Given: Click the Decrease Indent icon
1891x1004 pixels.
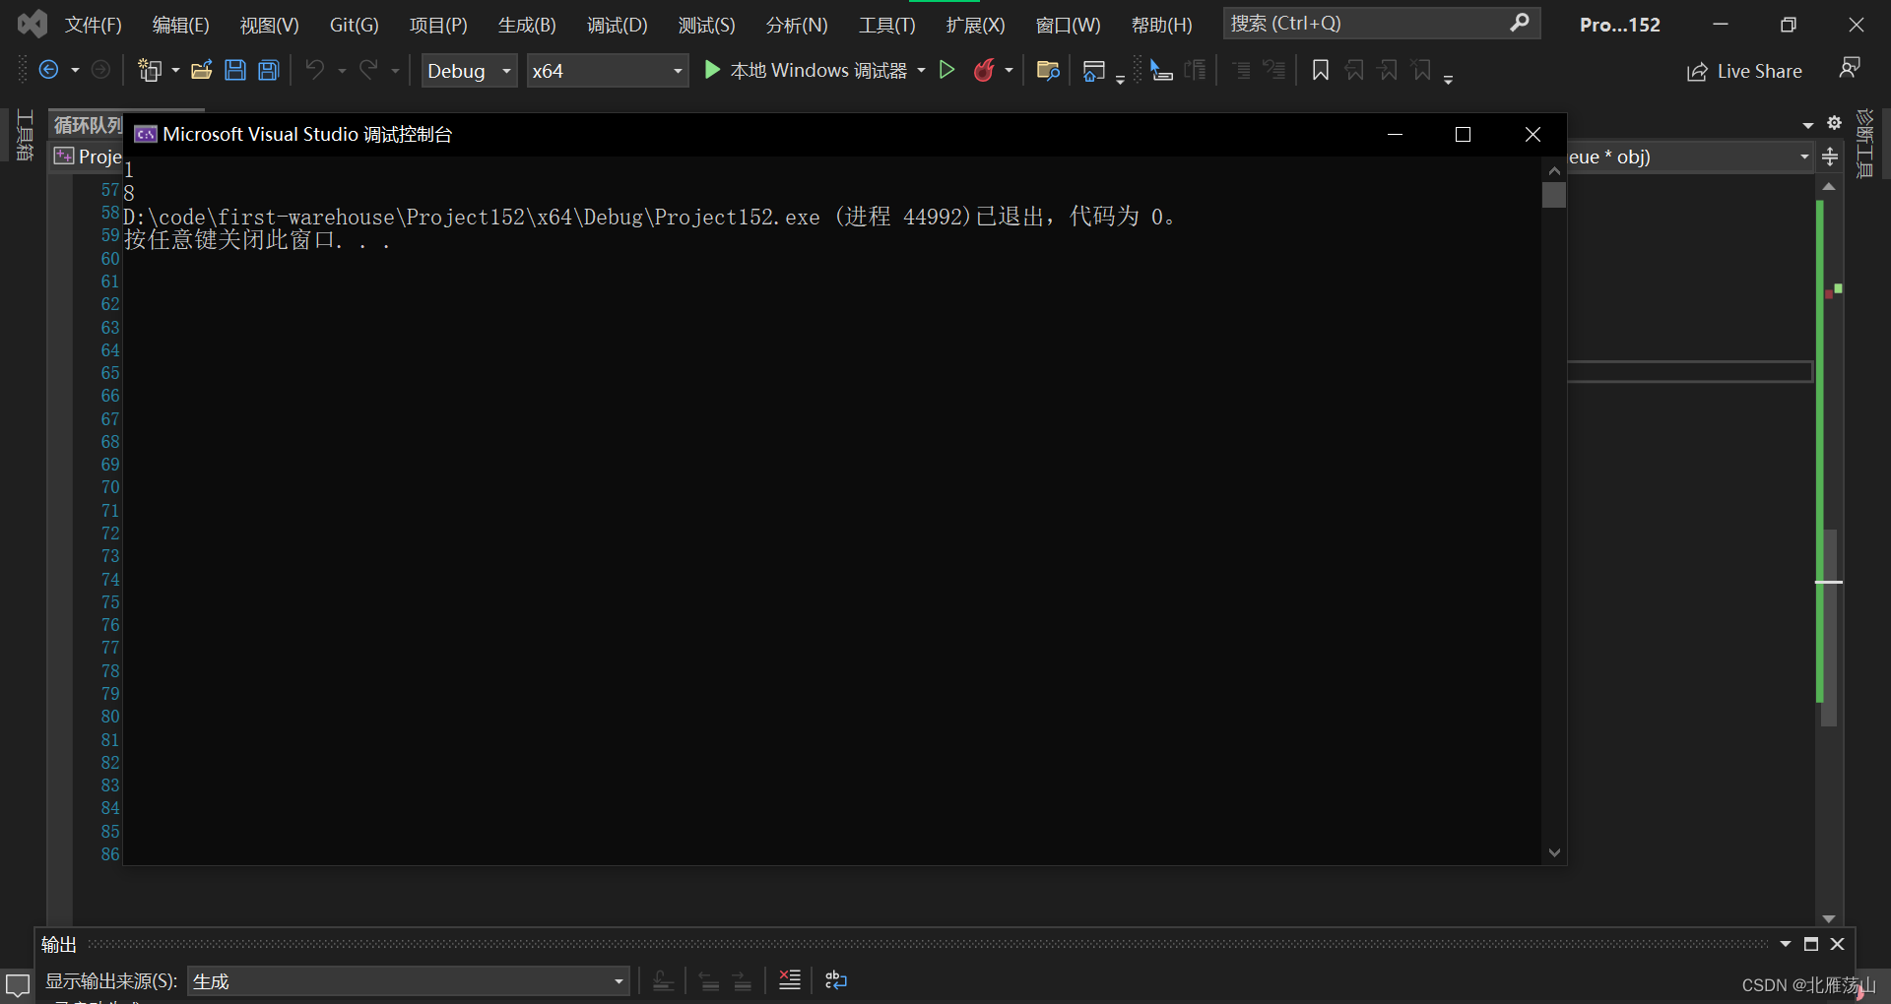Looking at the screenshot, I should click(1241, 70).
